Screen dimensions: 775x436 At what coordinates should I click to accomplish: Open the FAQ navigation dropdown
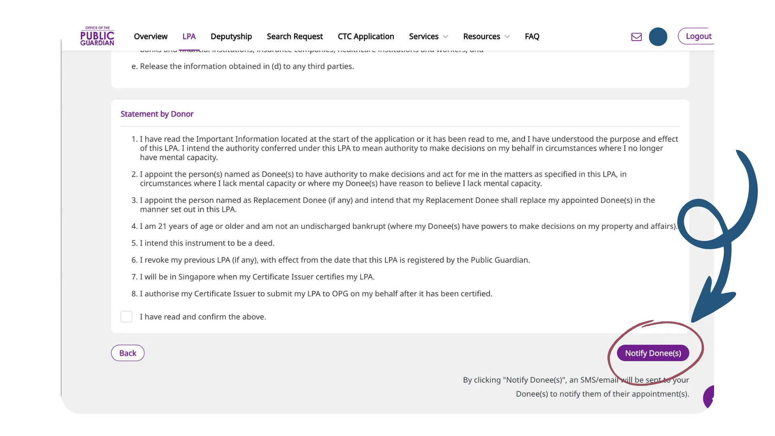pyautogui.click(x=532, y=36)
